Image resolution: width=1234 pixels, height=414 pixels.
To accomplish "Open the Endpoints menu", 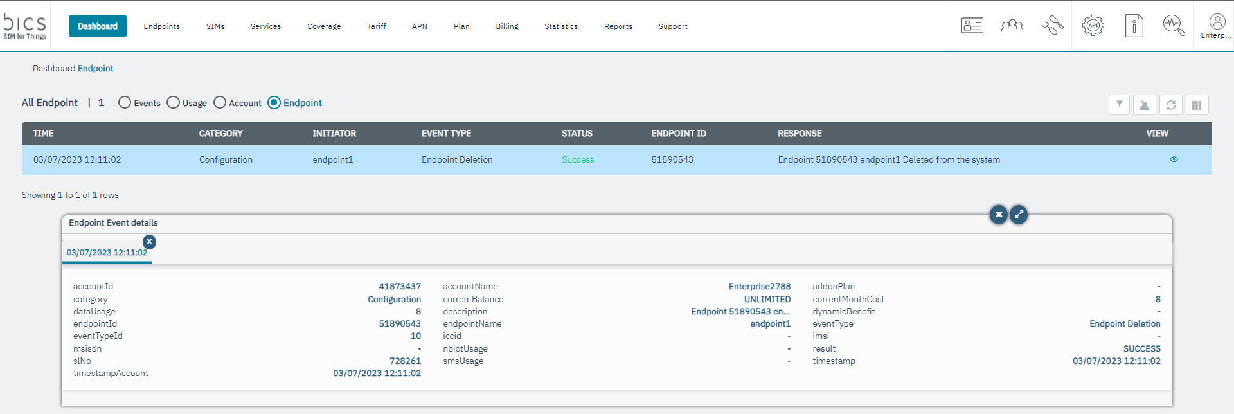I will 161,26.
